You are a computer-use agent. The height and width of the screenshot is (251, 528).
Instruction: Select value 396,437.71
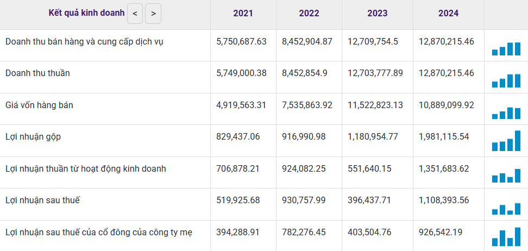pyautogui.click(x=369, y=200)
